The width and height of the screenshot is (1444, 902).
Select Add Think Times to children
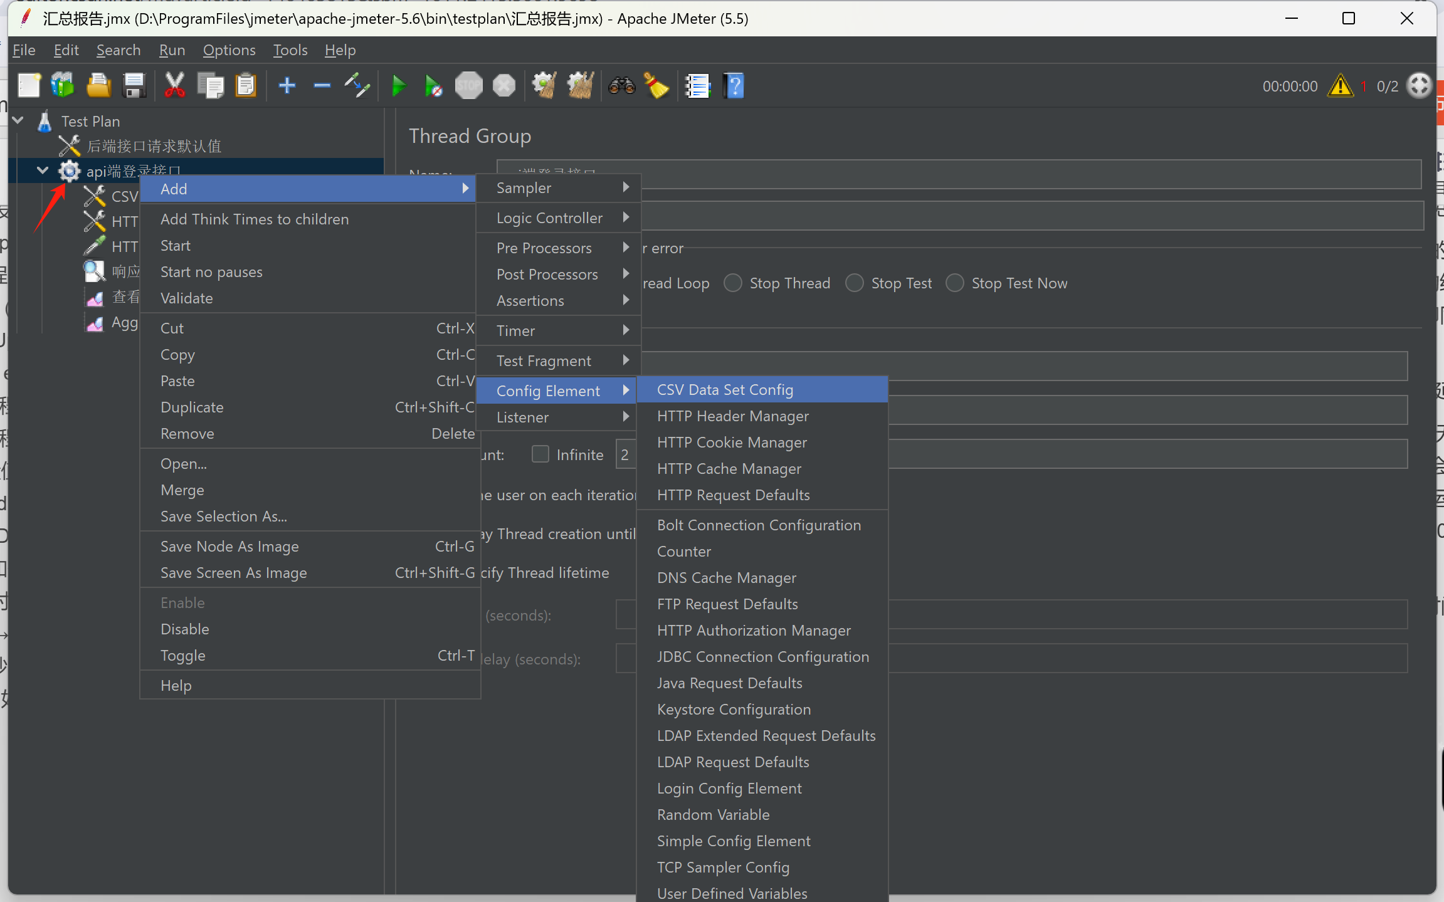pos(310,219)
